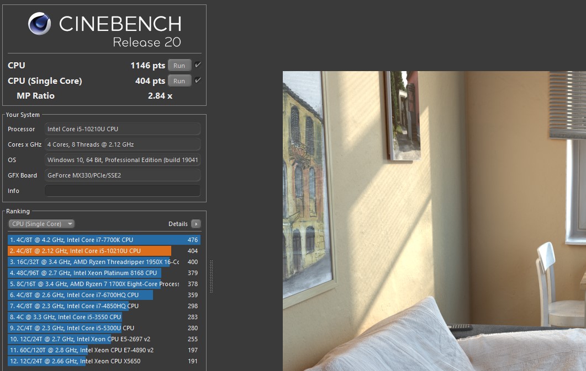Screen dimensions: 586x371
Task: Click the panel splitter grip handle
Action: click(211, 276)
